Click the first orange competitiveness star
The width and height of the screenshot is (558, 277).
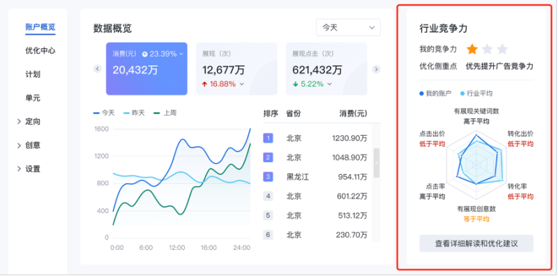click(472, 49)
